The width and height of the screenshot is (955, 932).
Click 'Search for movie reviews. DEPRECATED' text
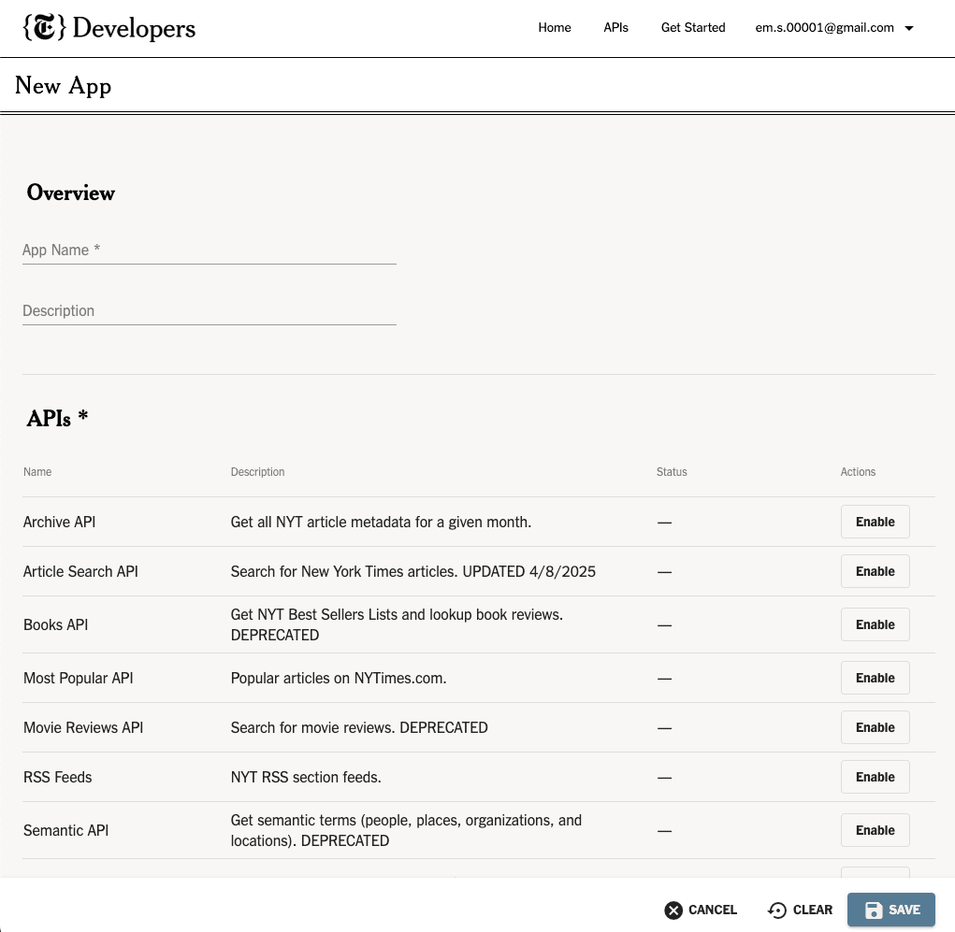[x=359, y=728]
